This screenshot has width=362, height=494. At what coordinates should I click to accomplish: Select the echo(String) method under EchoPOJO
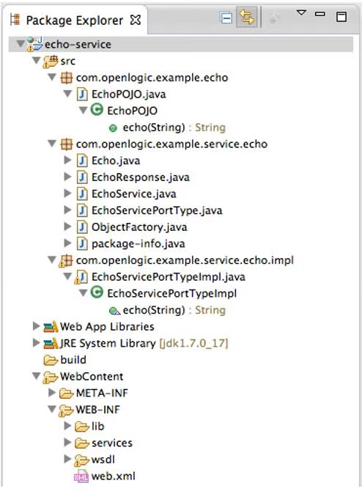point(154,128)
